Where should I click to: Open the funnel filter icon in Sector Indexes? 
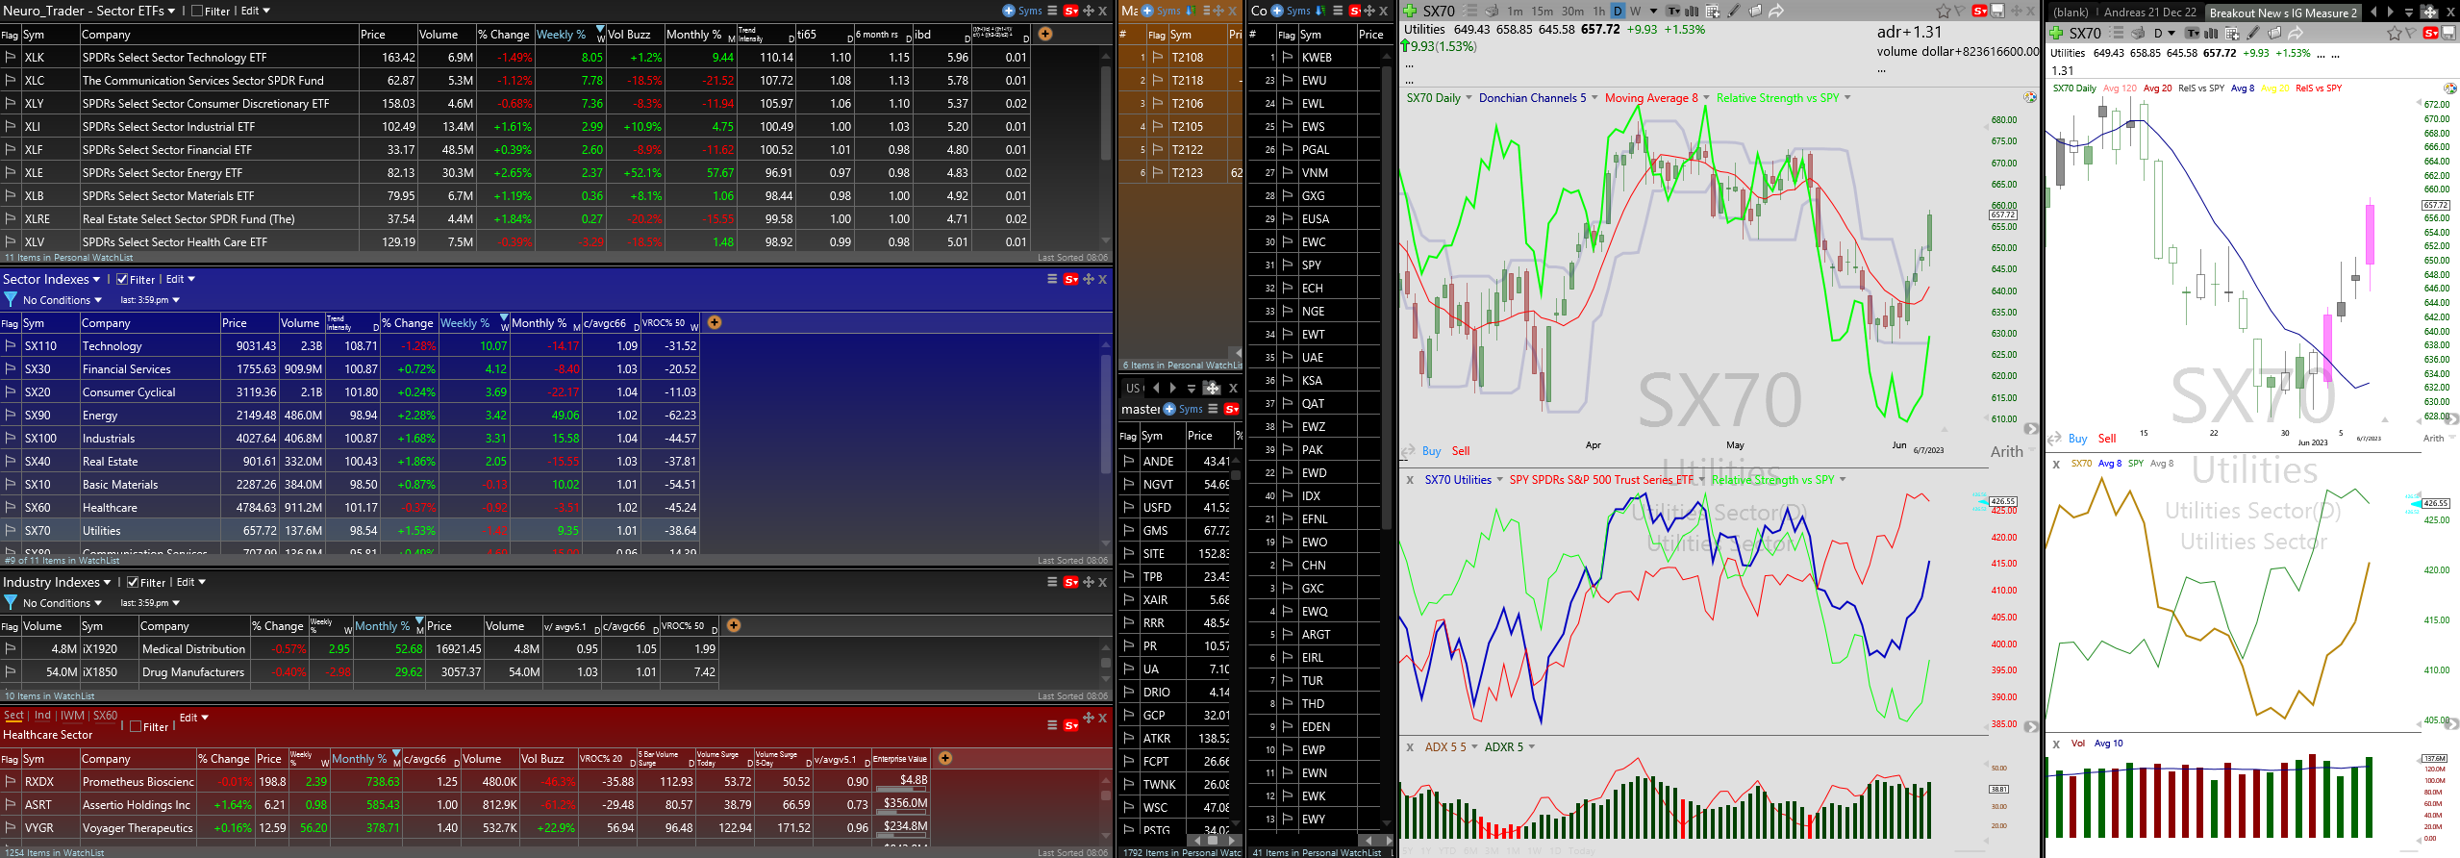11,300
